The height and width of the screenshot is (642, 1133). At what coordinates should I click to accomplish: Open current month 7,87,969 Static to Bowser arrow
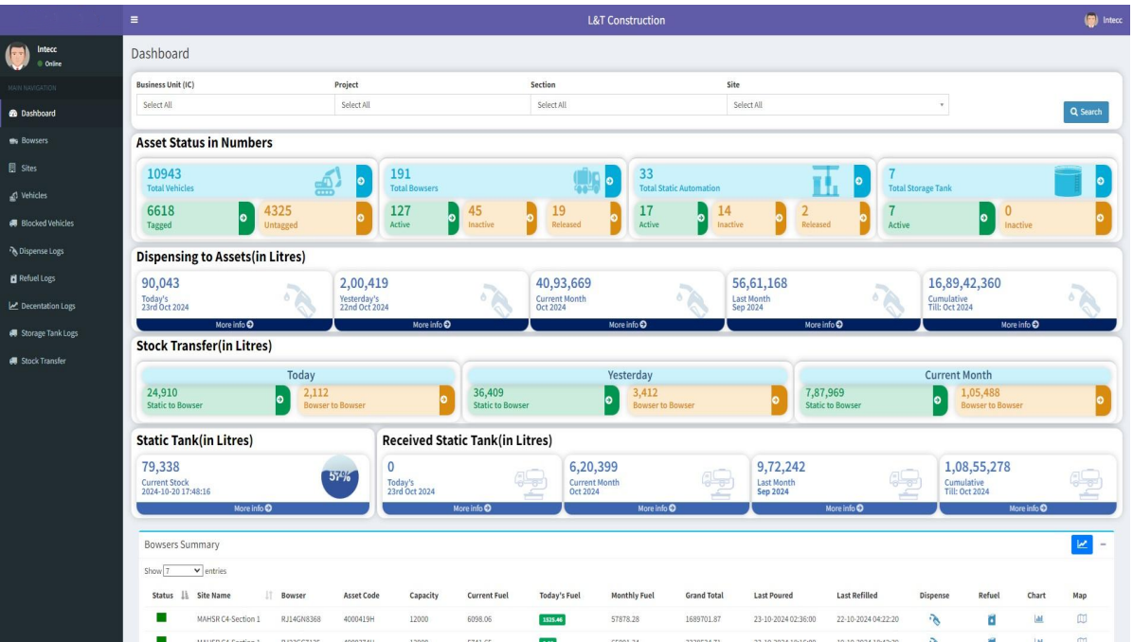(x=940, y=400)
